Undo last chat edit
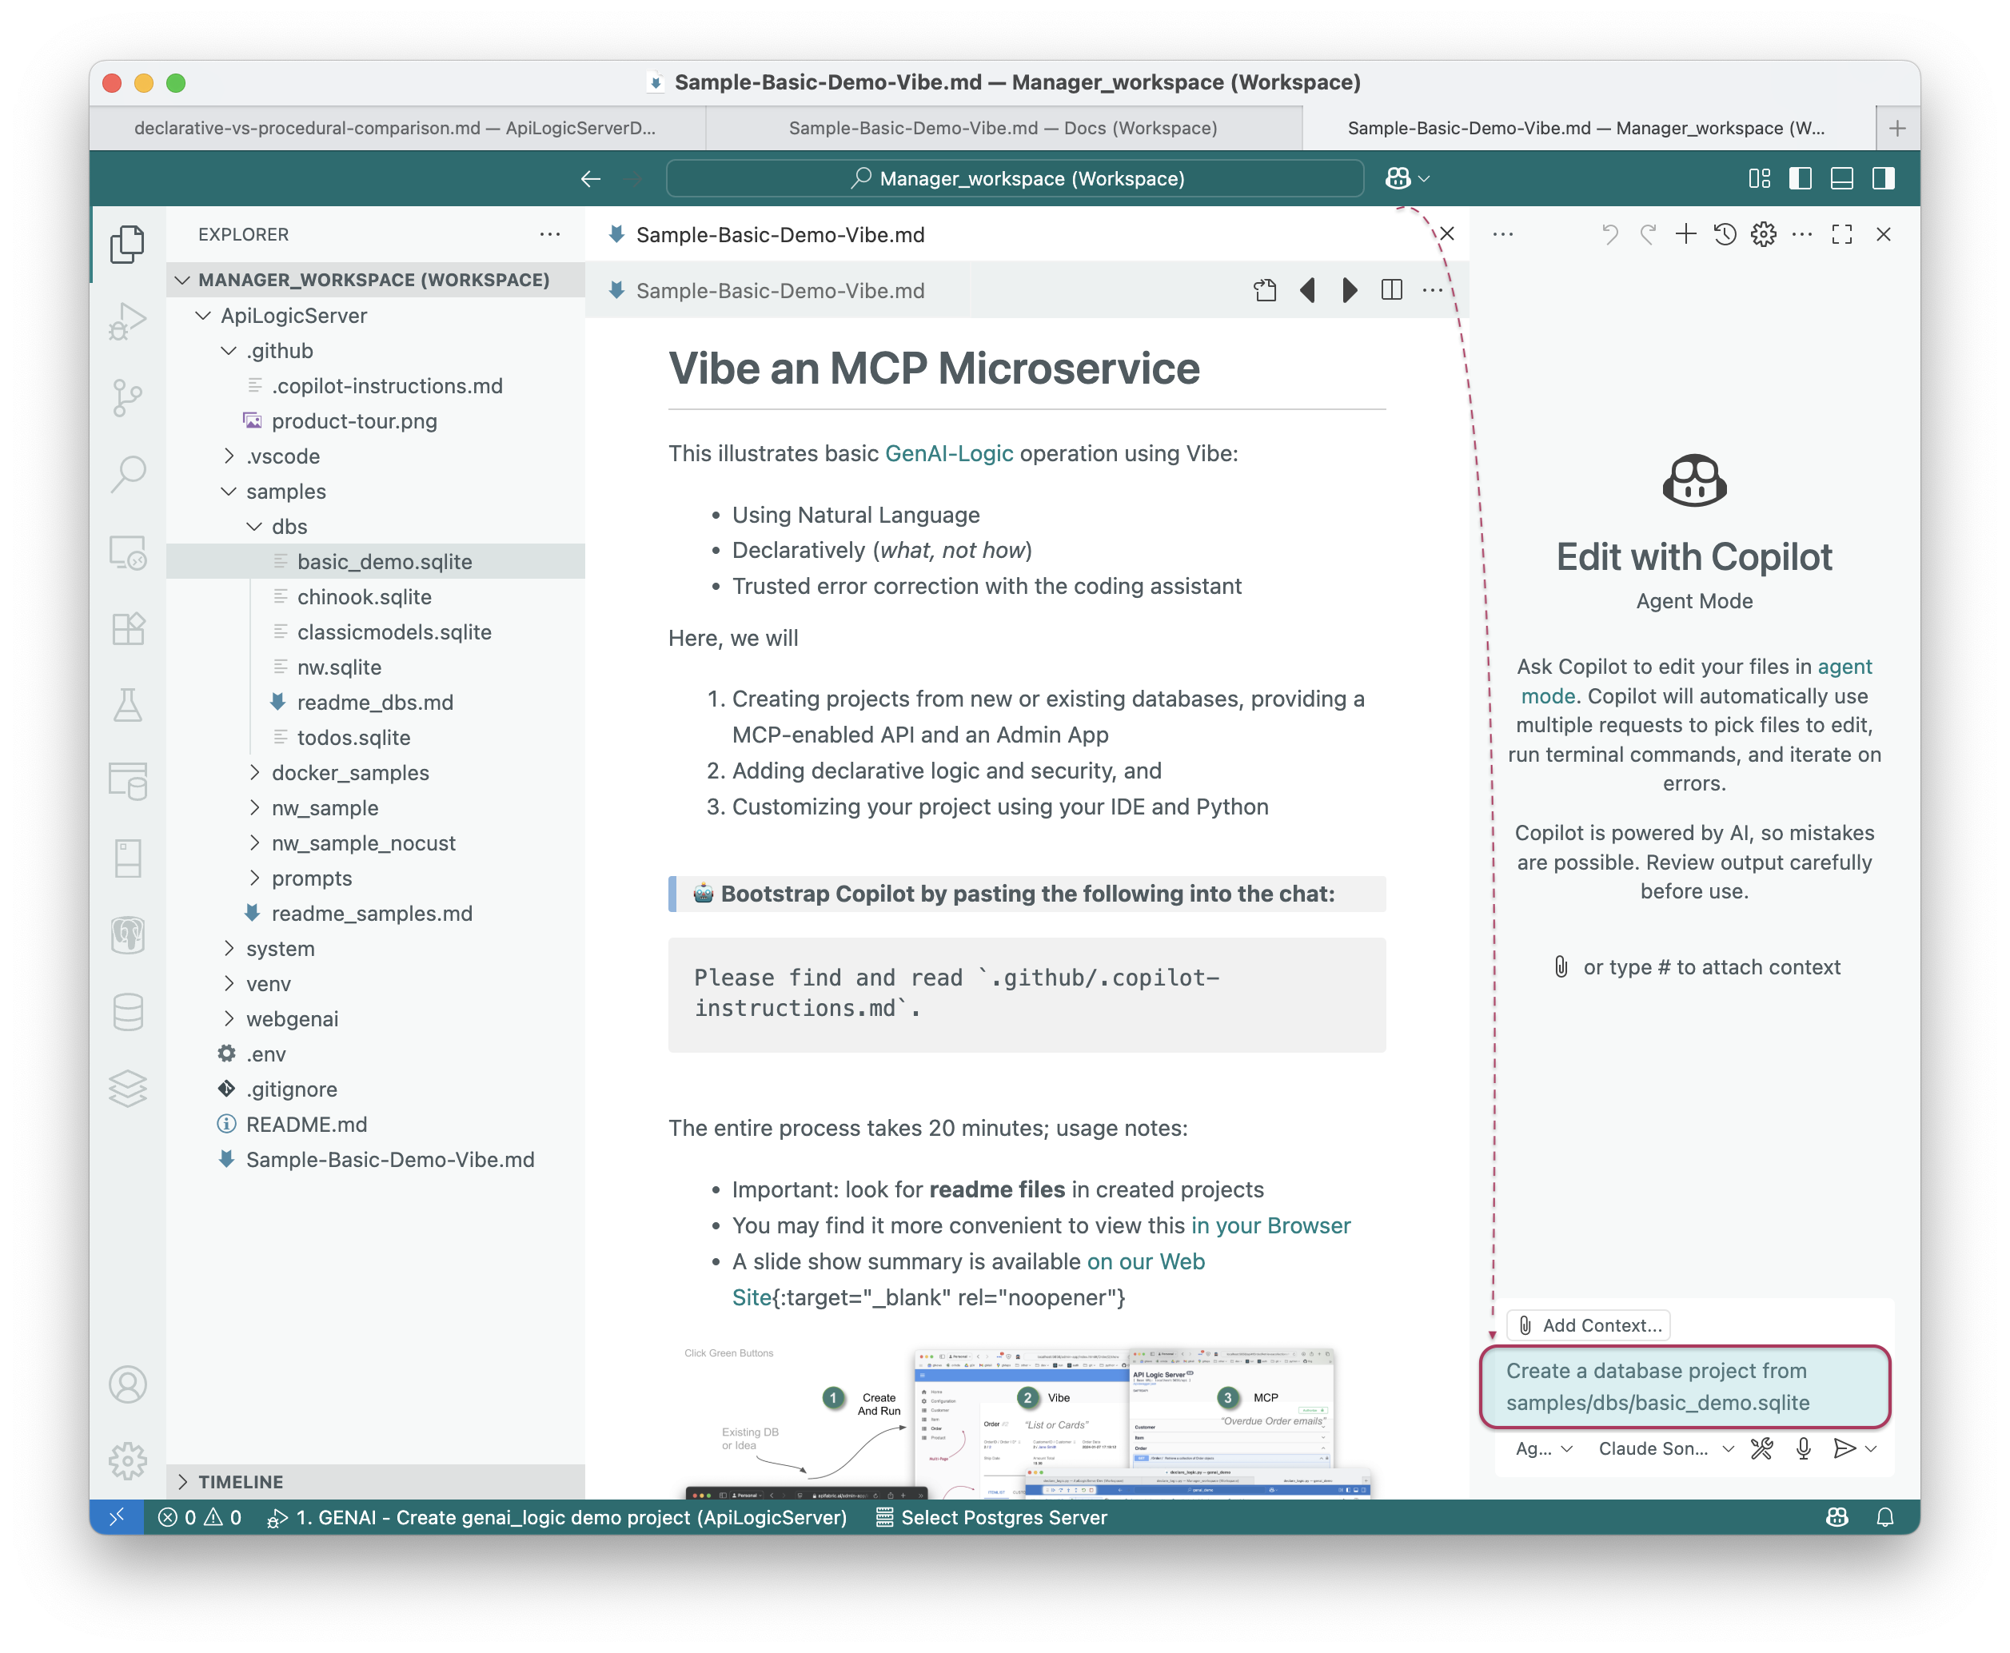Image resolution: width=2010 pixels, height=1653 pixels. click(x=1609, y=234)
